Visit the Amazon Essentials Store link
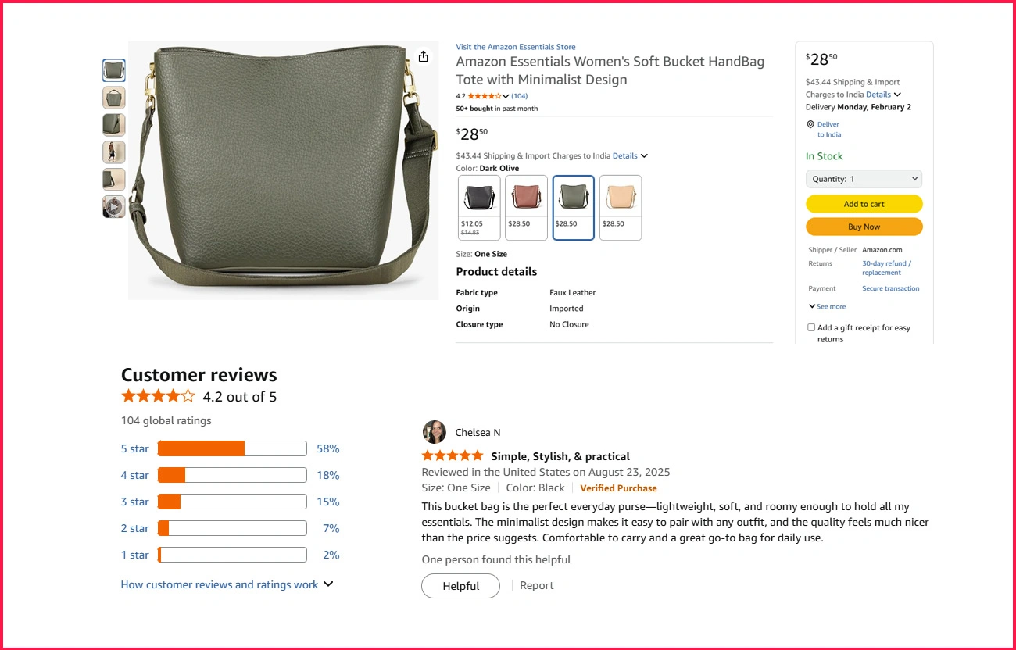 [x=516, y=47]
